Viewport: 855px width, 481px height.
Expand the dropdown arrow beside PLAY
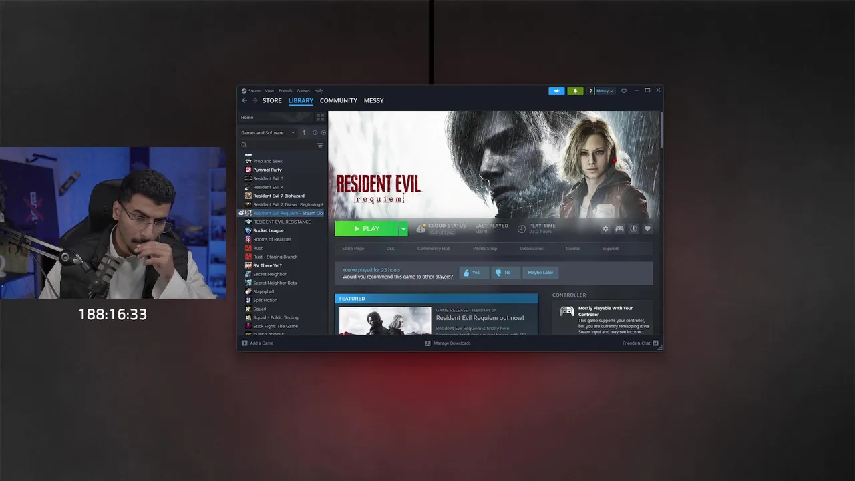pyautogui.click(x=403, y=229)
